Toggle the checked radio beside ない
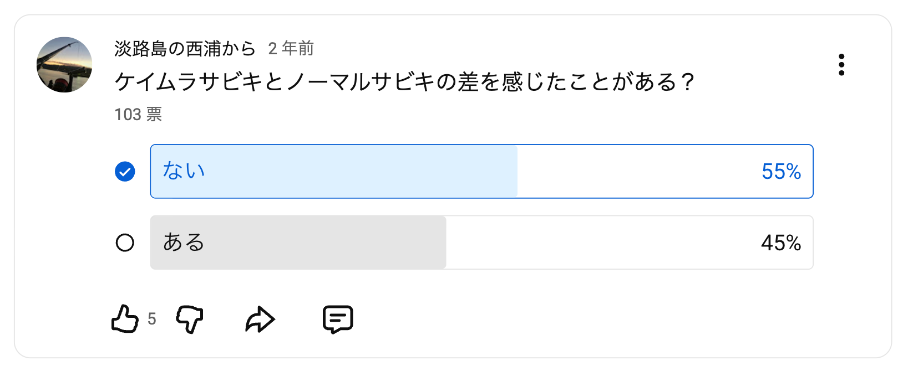Viewport: 903px width, 371px height. (125, 172)
